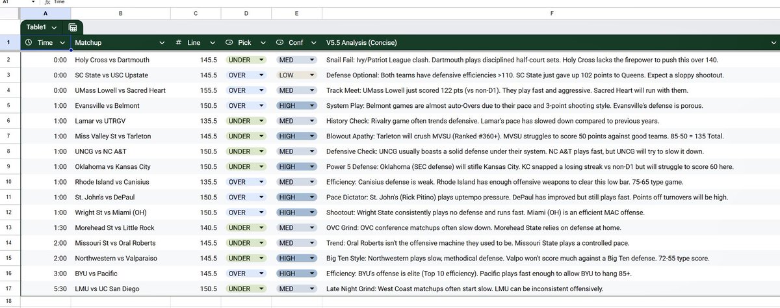Select the 'Big Ten Style' analysis cell
780x308 pixels.
(551, 258)
